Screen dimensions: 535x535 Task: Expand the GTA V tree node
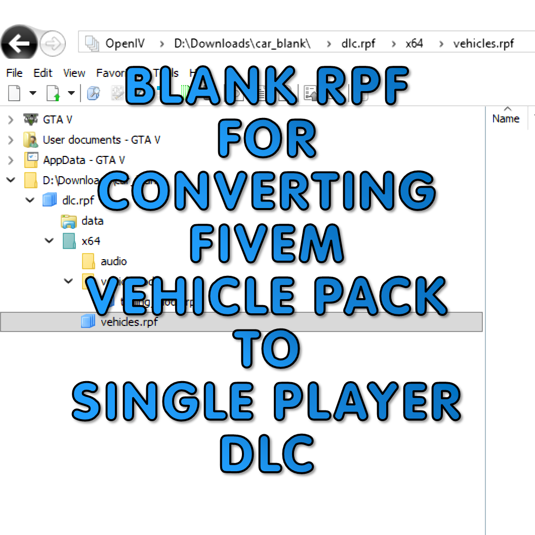tap(11, 120)
